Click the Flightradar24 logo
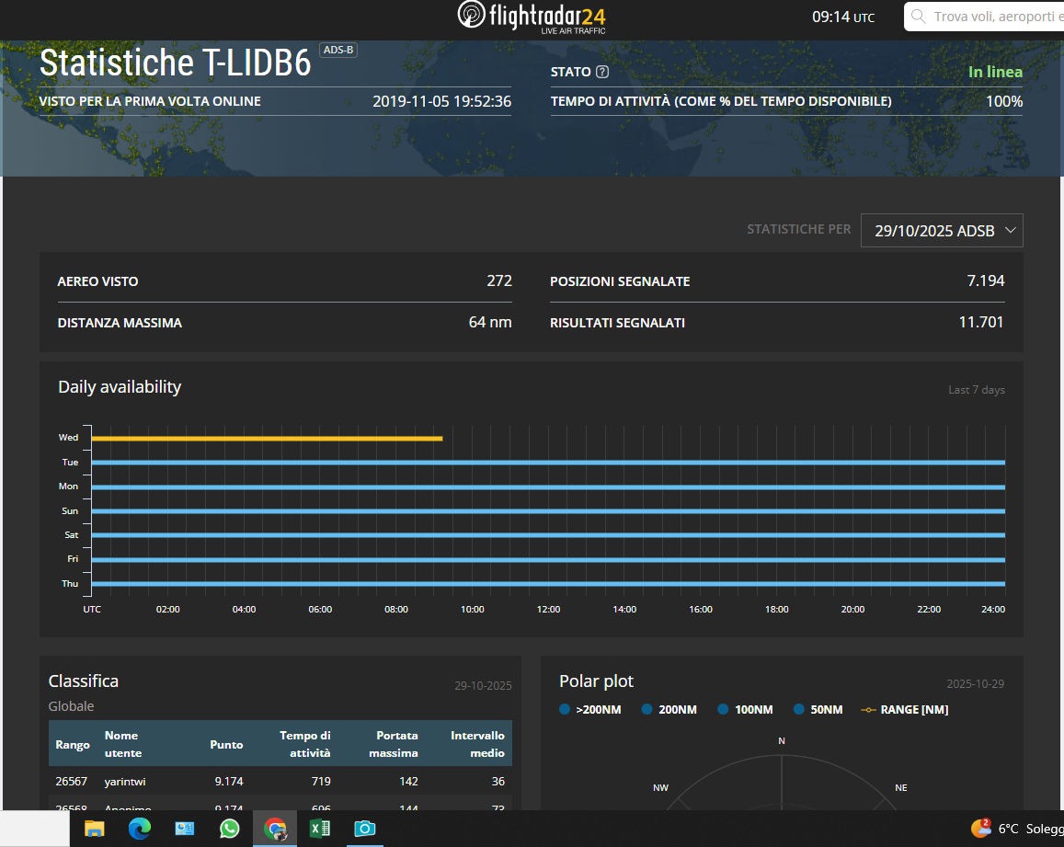Screen dimensions: 1064x847 (x=532, y=17)
